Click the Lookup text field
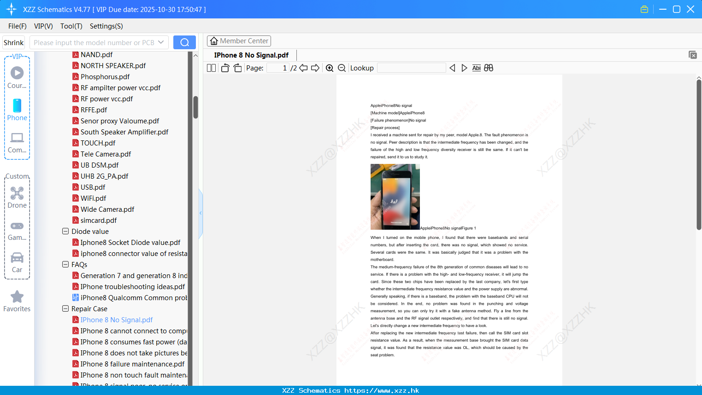Viewport: 702px width, 395px height. (x=412, y=68)
